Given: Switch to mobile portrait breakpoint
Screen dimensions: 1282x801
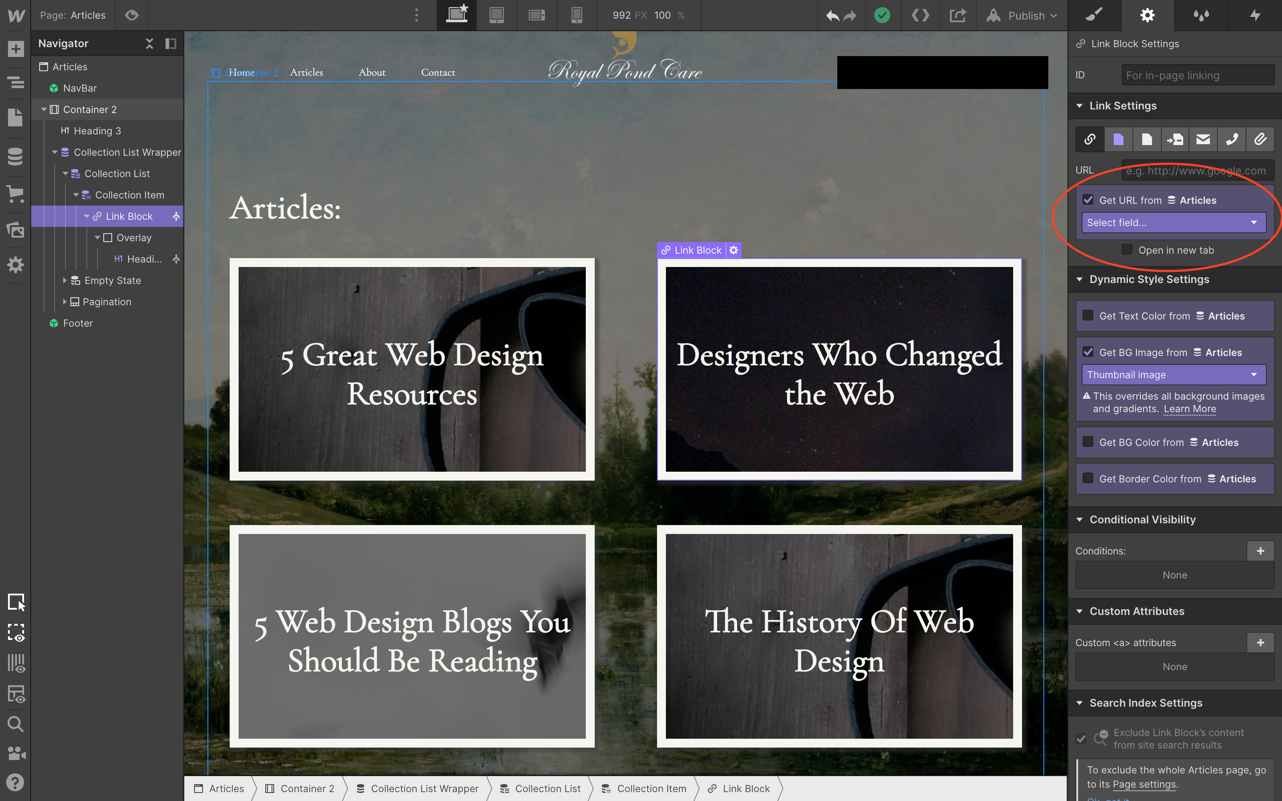Looking at the screenshot, I should [x=576, y=16].
